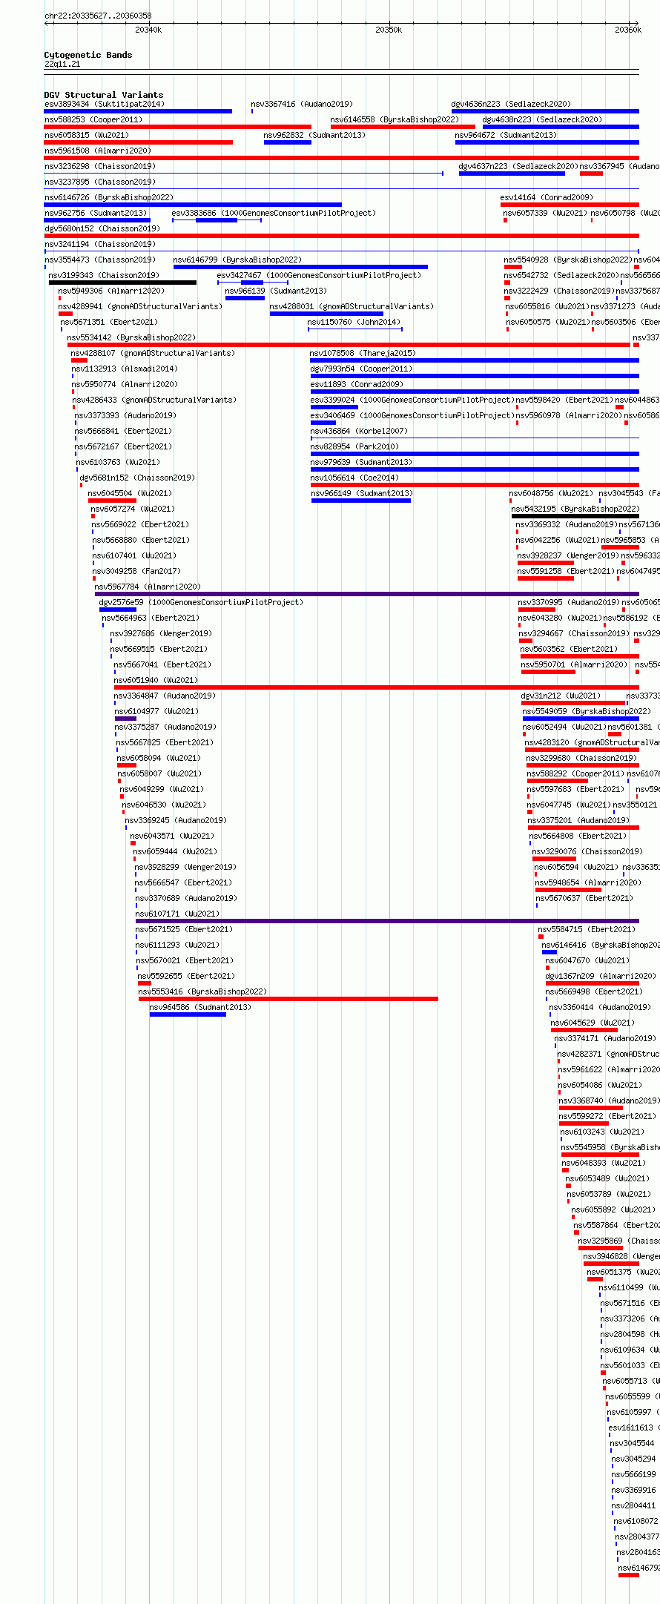
Task: Select nsv6045629 (Wu2021) variant
Action: (x=593, y=1023)
